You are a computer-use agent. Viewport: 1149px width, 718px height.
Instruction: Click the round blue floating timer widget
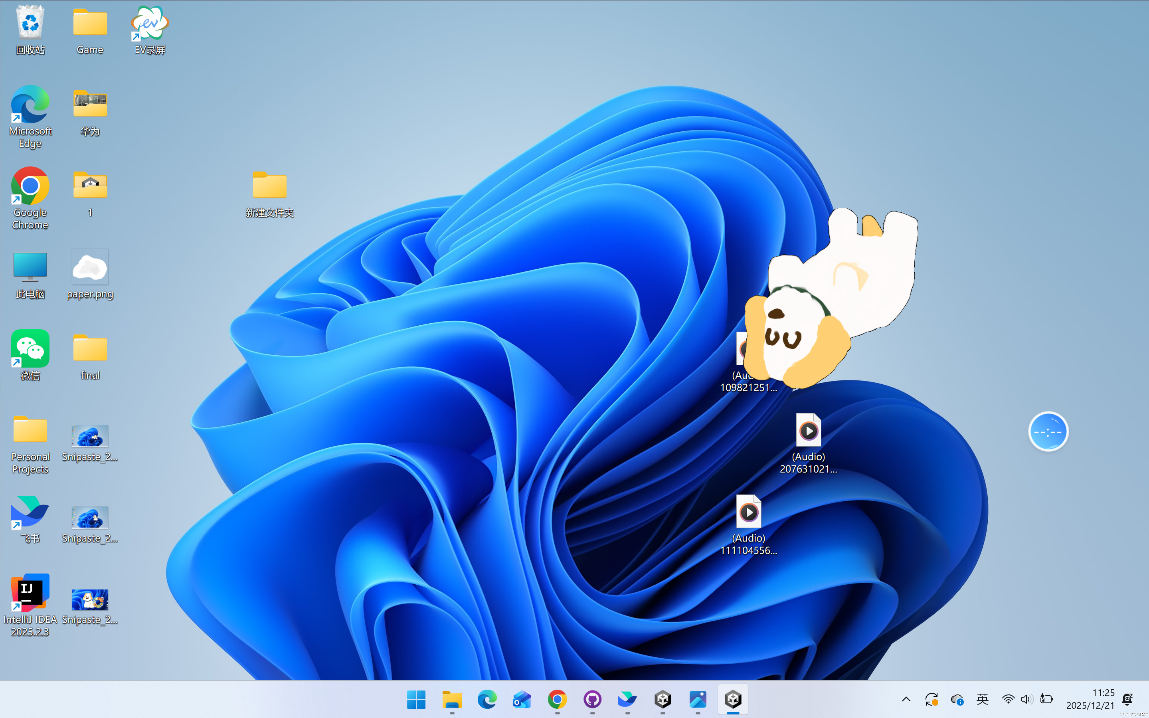pyautogui.click(x=1048, y=432)
